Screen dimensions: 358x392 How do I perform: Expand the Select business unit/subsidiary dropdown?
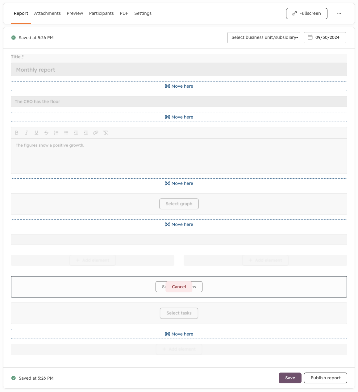pyautogui.click(x=264, y=38)
